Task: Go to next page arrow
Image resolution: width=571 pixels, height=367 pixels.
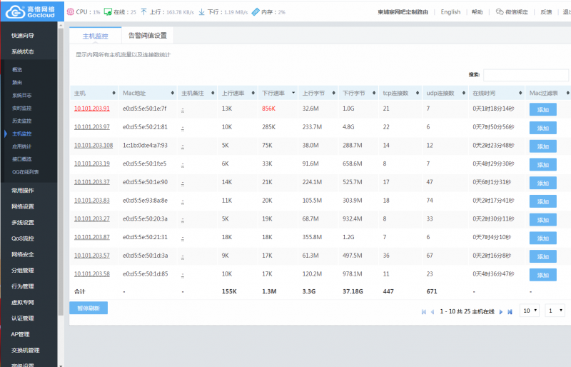Action: point(501,312)
